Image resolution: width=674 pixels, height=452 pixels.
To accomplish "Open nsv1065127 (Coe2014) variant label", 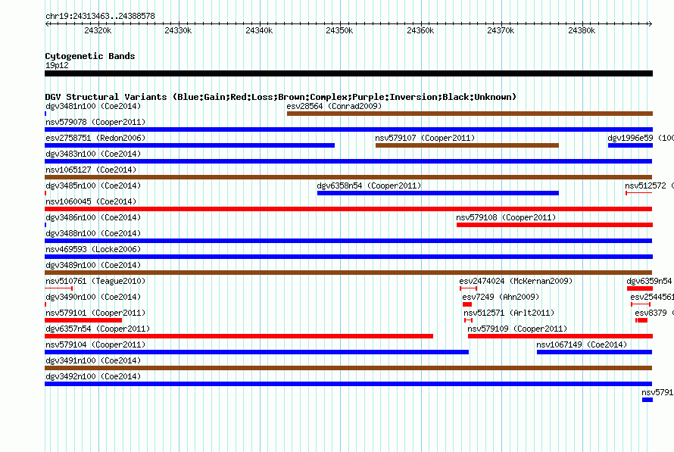I will (91, 170).
